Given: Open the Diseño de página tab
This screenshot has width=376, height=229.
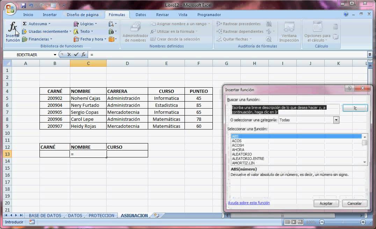Looking at the screenshot, I should tap(82, 15).
